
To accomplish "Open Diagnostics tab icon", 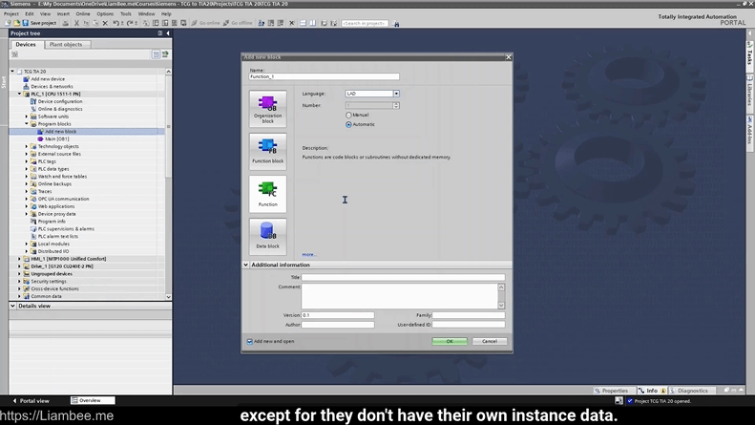I will pyautogui.click(x=689, y=391).
